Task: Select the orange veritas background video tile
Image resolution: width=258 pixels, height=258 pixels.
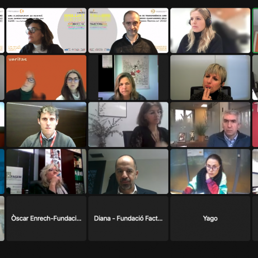Action: pyautogui.click(x=46, y=77)
